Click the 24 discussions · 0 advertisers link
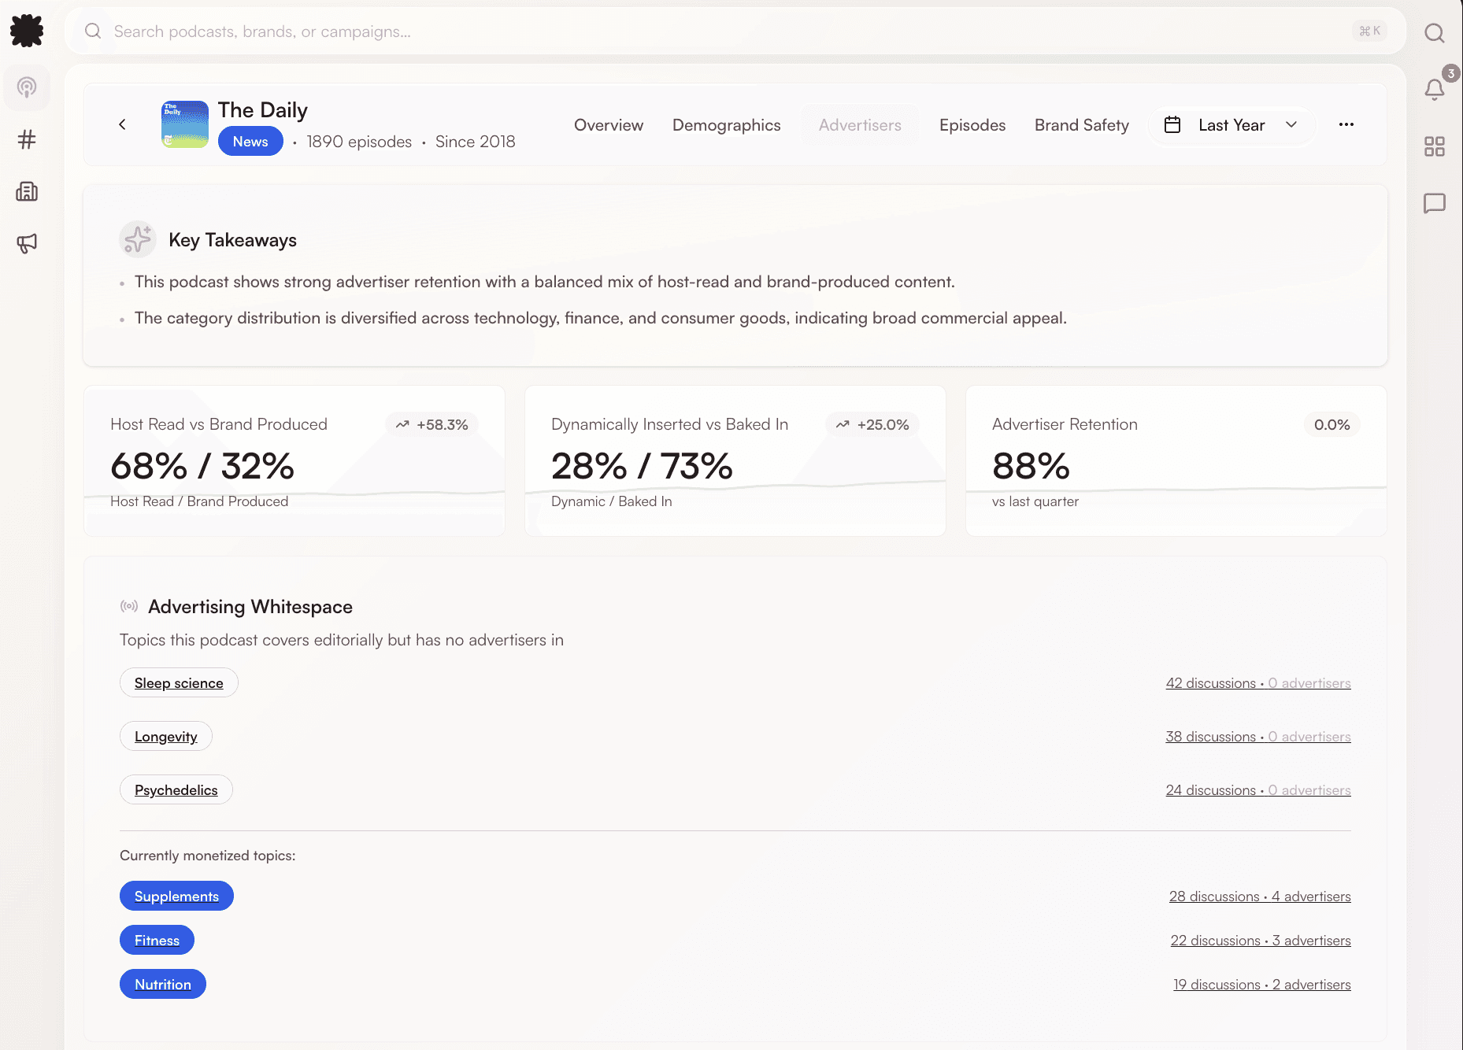Viewport: 1463px width, 1050px height. tap(1258, 790)
